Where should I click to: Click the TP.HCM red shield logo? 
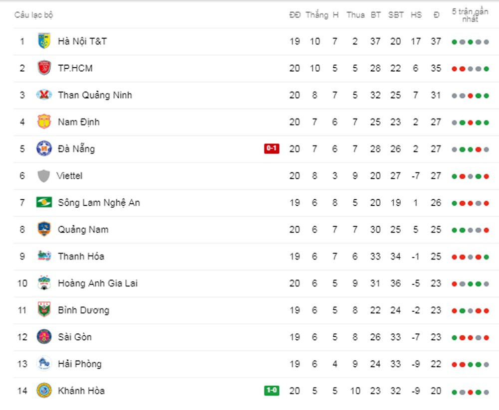point(44,68)
